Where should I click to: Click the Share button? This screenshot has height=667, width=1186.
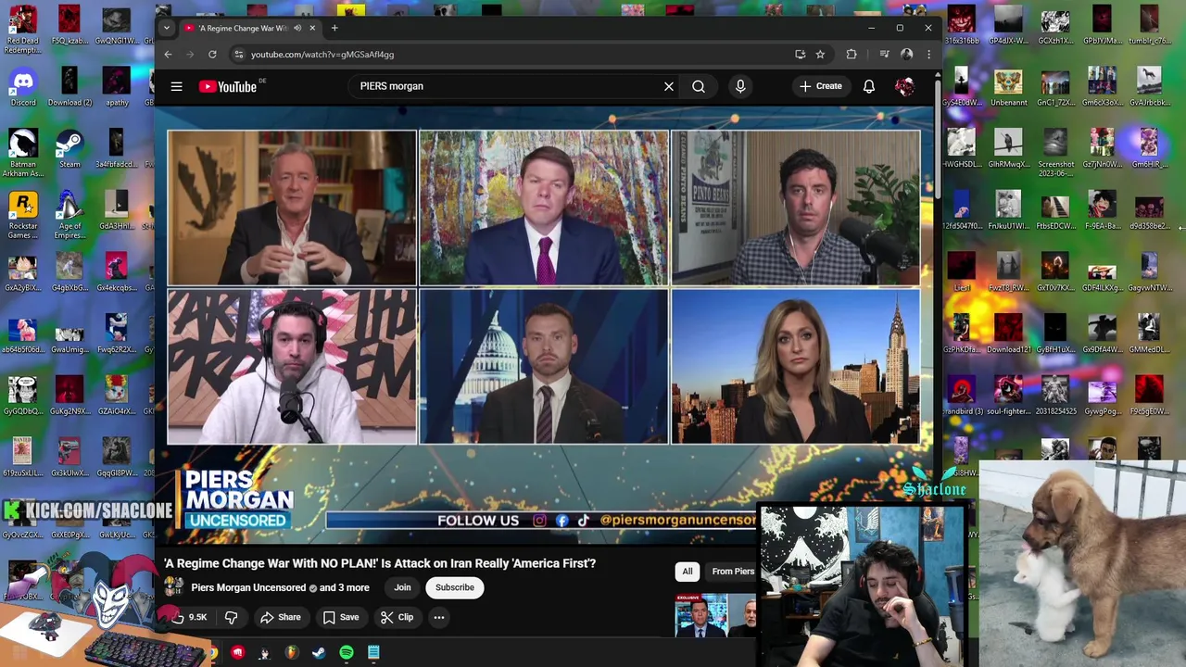point(280,617)
